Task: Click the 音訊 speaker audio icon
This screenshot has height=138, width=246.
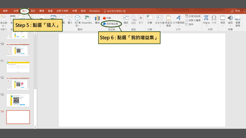Action: (230, 18)
